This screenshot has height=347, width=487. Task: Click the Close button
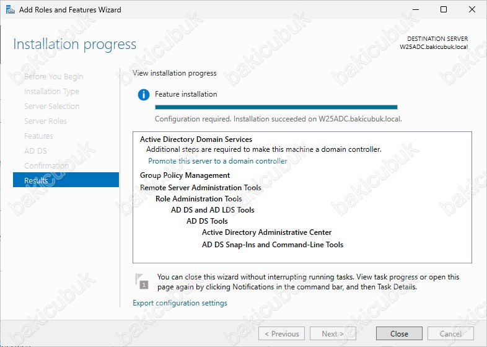click(x=399, y=333)
